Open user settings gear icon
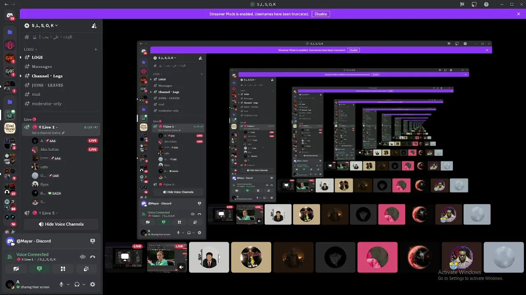526x295 pixels. [92, 284]
